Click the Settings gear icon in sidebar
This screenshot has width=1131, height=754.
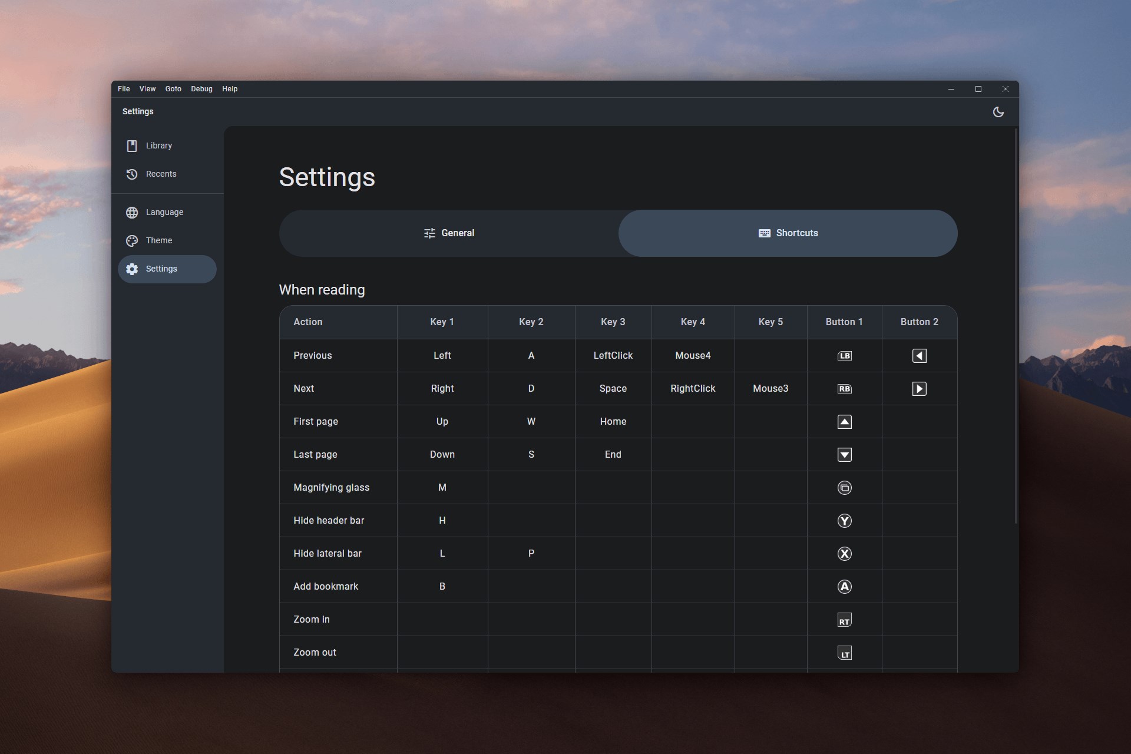pos(132,269)
